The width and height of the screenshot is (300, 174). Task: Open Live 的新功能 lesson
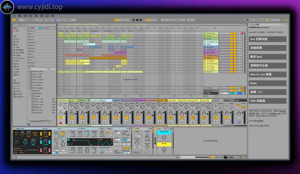click(x=267, y=39)
